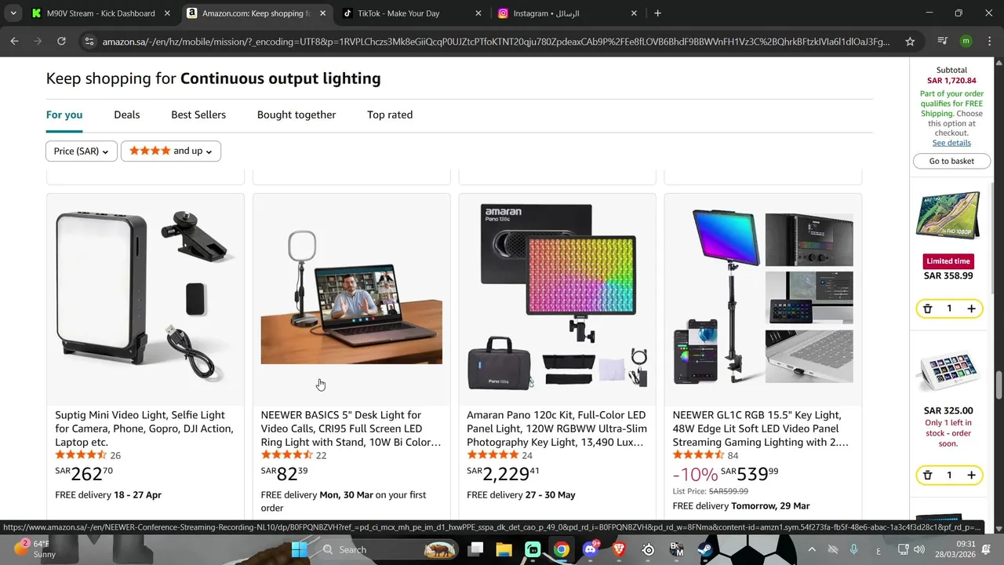
Task: Open the See details shipping link
Action: click(951, 143)
